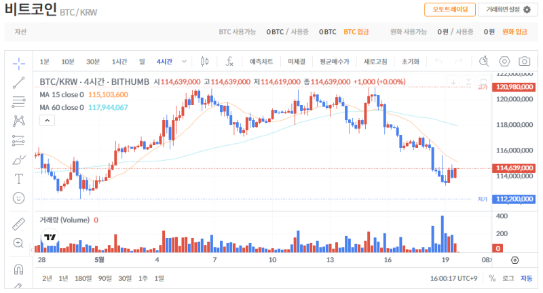Select the brush drawing tool
Screen dimensions: 543x293
[19, 160]
